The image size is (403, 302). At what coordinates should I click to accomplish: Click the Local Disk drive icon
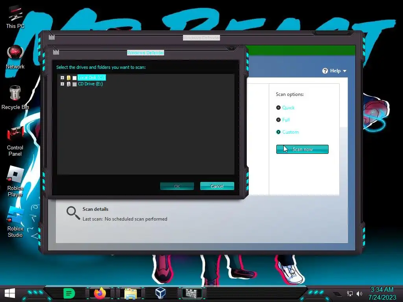(68, 77)
